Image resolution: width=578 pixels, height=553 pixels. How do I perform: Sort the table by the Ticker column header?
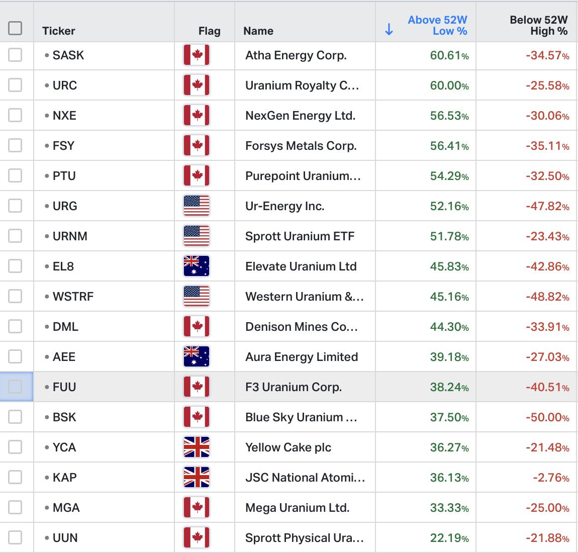(x=59, y=31)
